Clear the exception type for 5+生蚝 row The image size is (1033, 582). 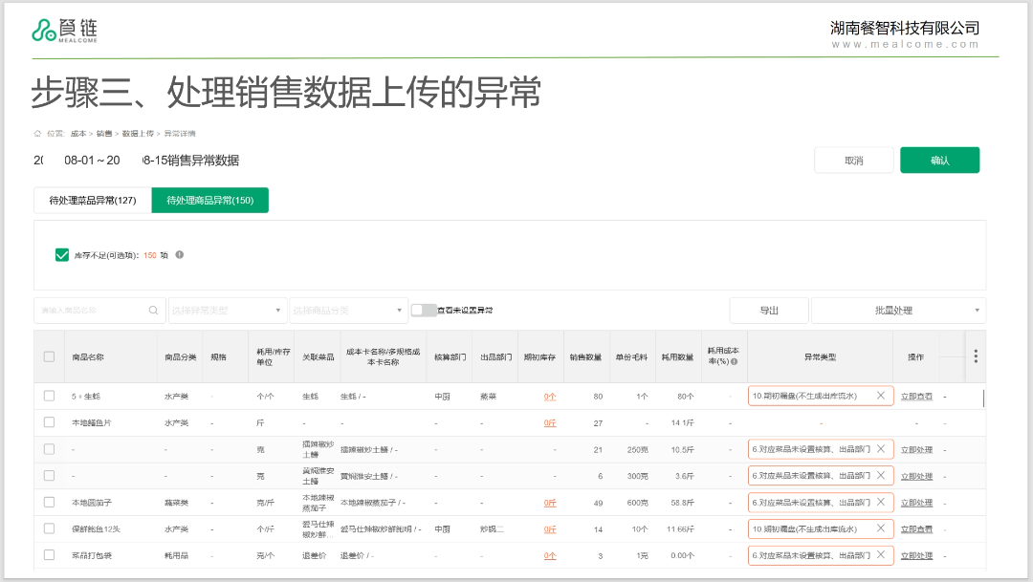881,395
